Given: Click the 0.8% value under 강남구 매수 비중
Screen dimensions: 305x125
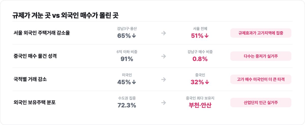Looking at the screenshot, I should point(200,59).
